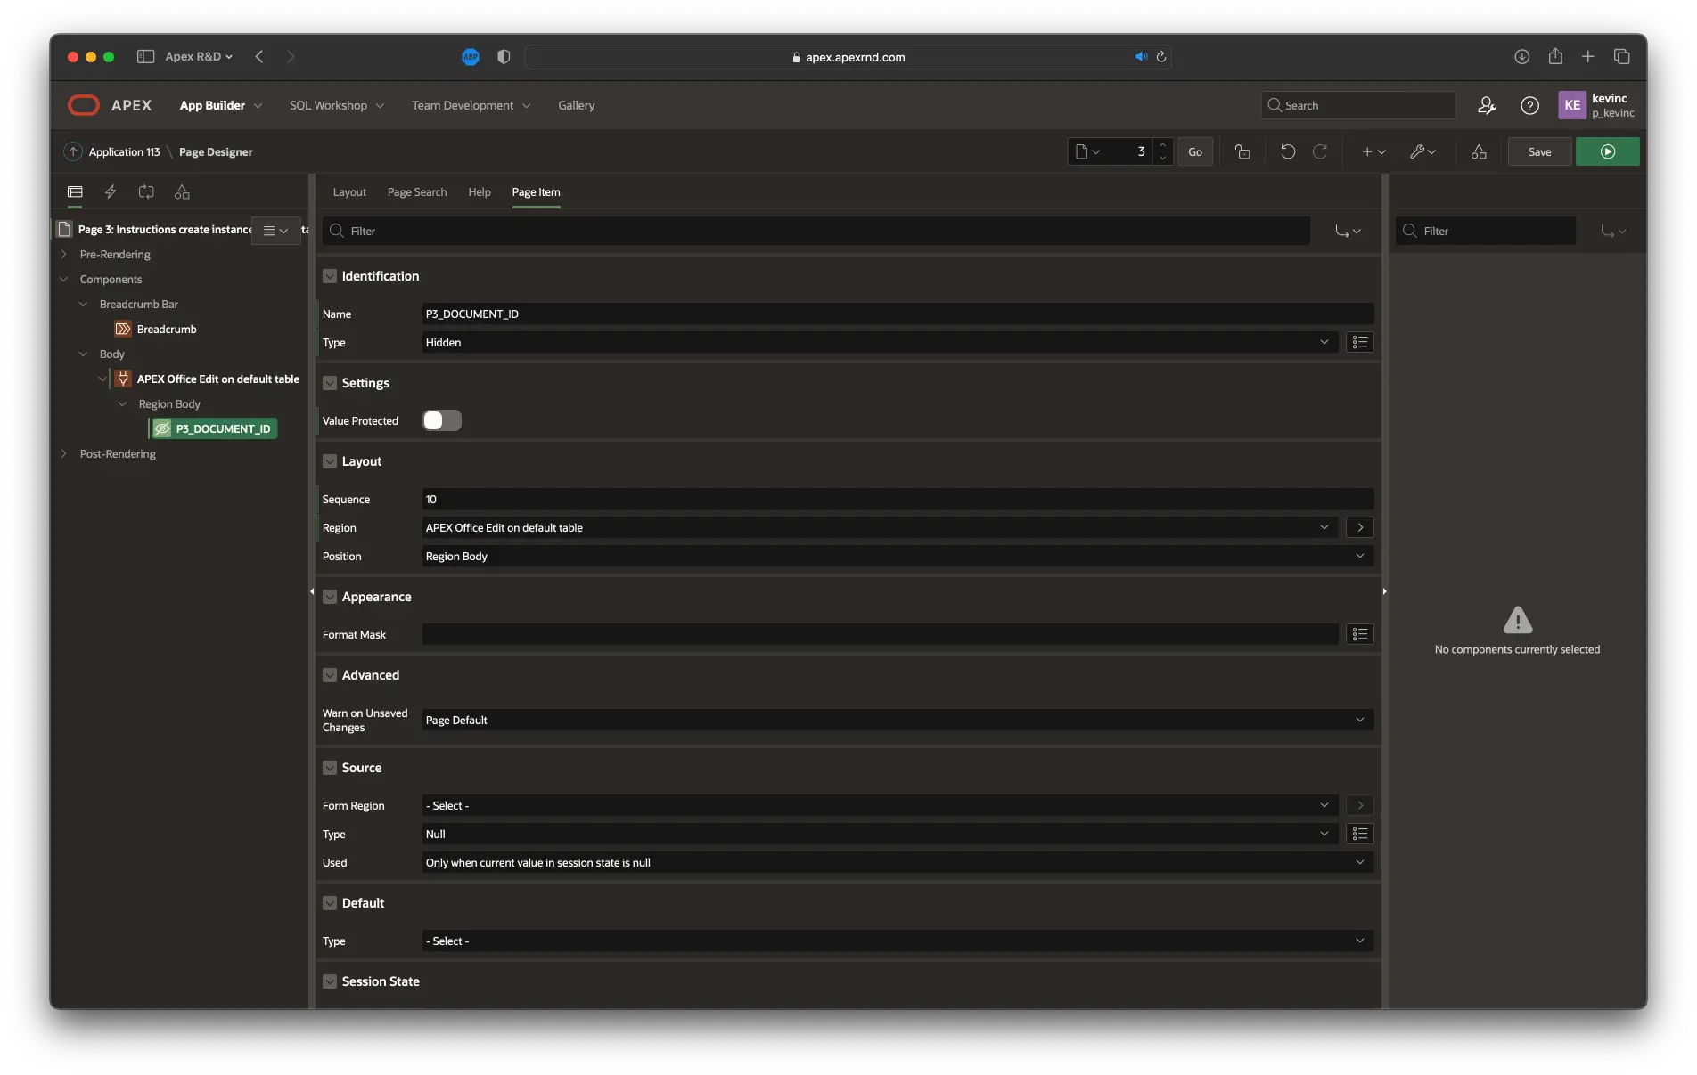Open the Default Type select dropdown
The width and height of the screenshot is (1697, 1075).
click(898, 941)
